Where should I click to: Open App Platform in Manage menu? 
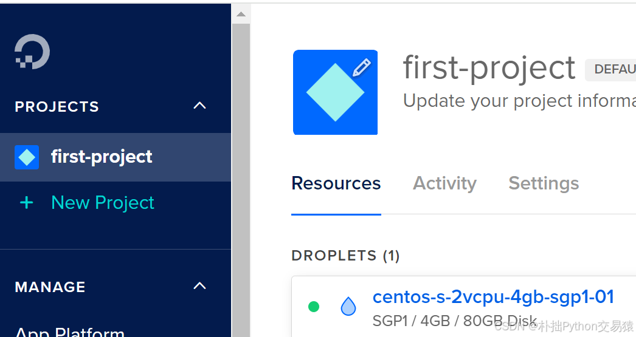pos(70,332)
